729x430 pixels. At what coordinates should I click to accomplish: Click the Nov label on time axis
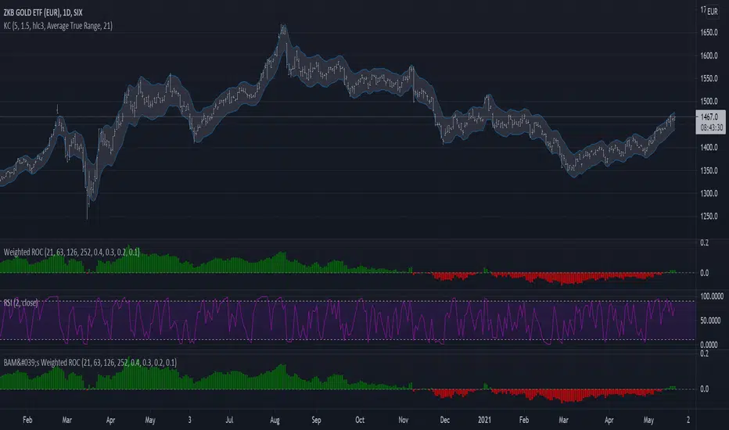(403, 421)
